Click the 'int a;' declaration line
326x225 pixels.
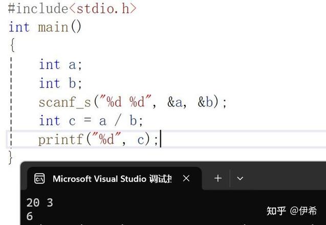click(60, 64)
